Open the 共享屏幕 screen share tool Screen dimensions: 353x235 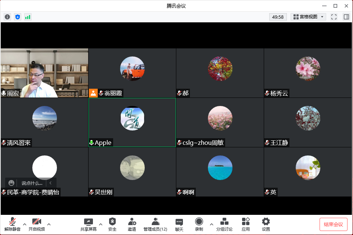(89, 224)
